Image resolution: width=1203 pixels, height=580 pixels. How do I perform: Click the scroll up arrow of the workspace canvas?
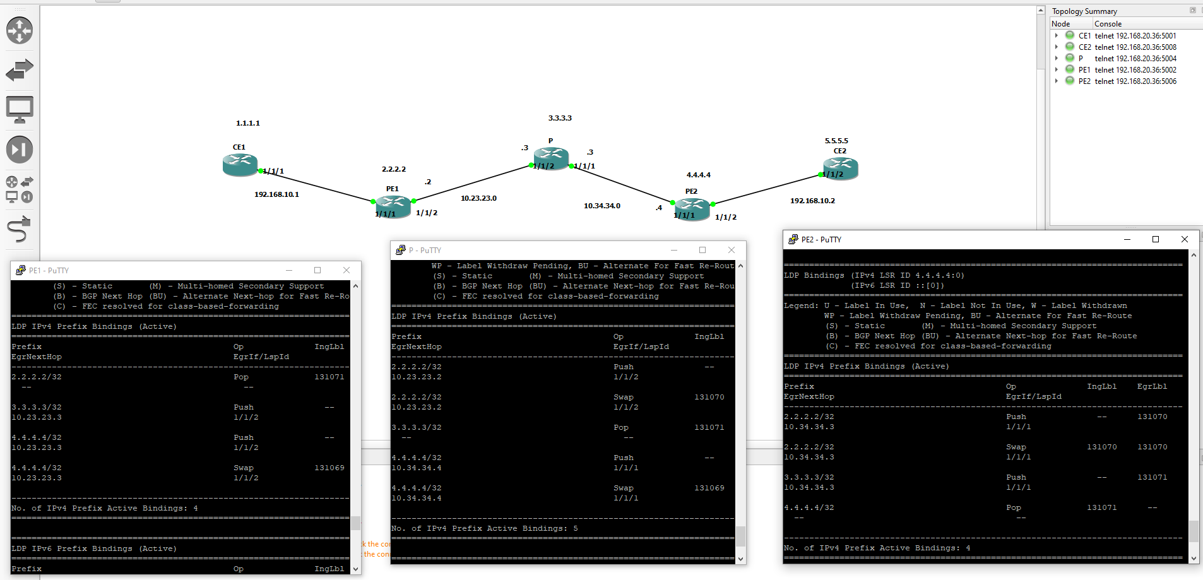point(1041,11)
